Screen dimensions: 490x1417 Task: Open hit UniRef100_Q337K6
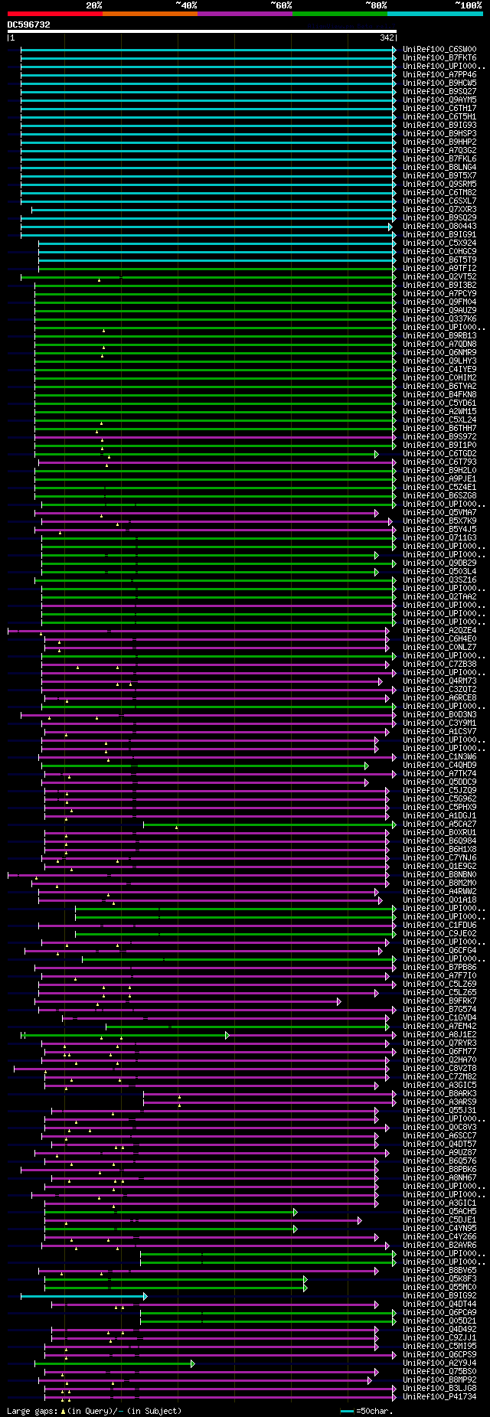click(439, 318)
